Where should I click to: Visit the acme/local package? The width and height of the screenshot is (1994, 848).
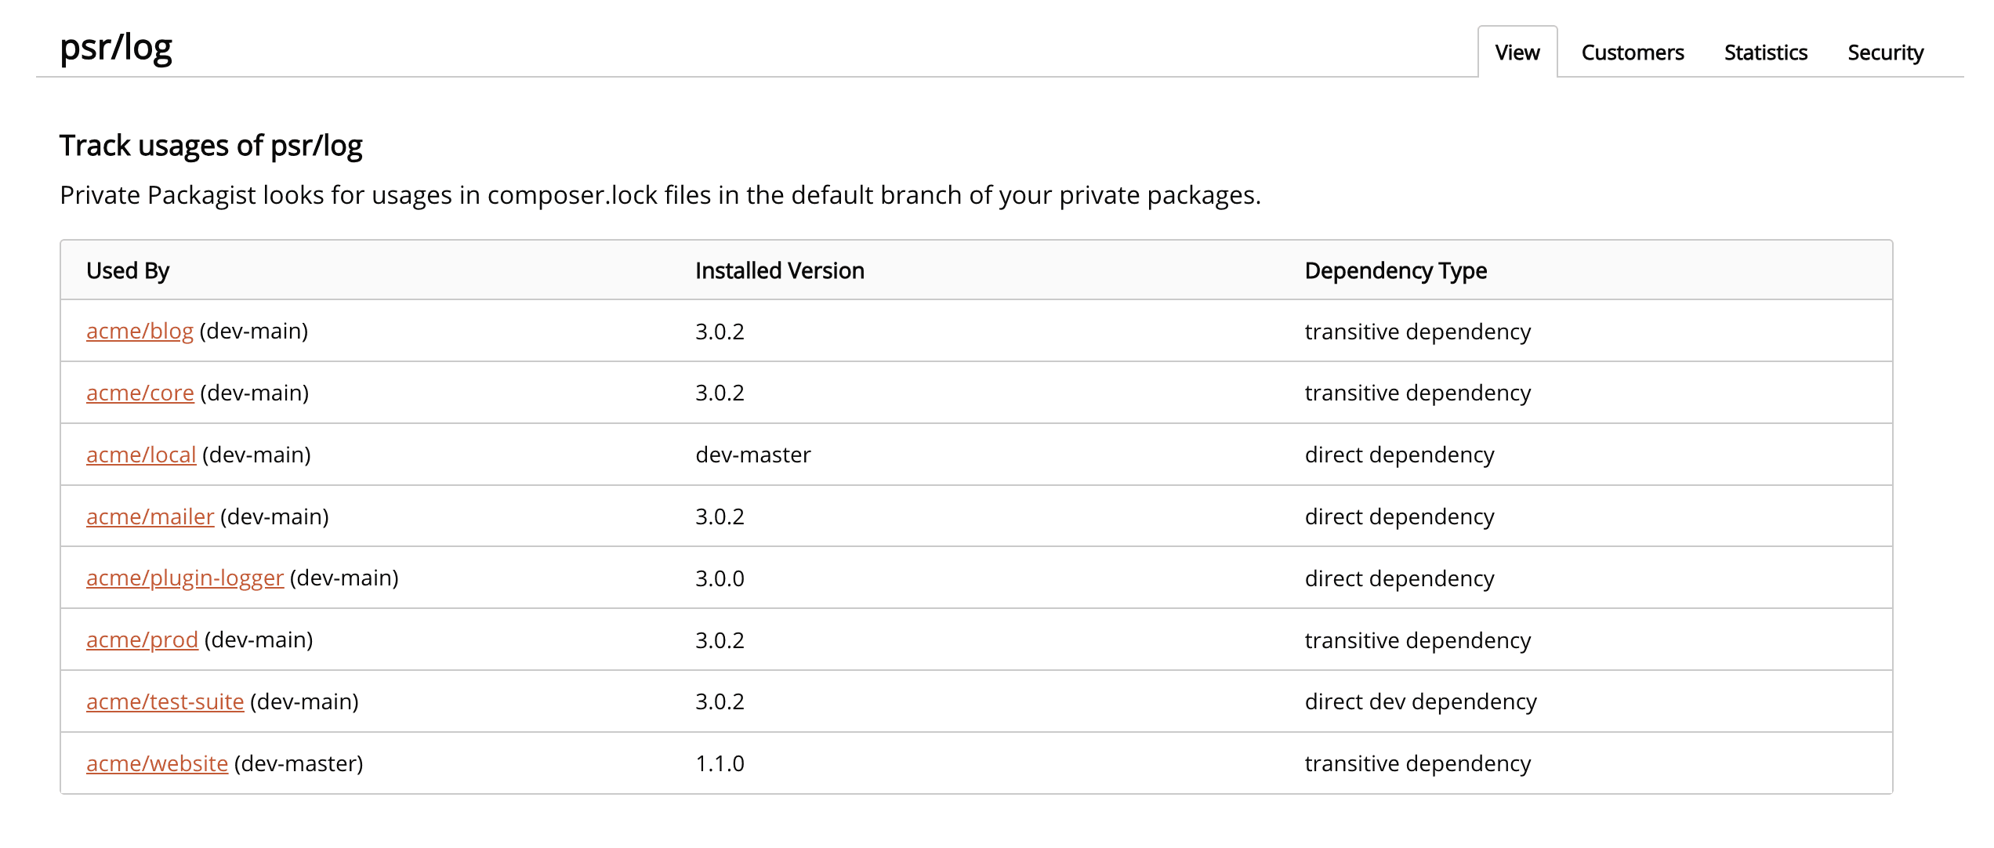point(140,455)
